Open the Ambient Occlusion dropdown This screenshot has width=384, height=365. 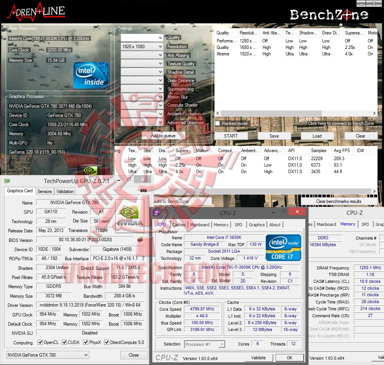(x=142, y=114)
